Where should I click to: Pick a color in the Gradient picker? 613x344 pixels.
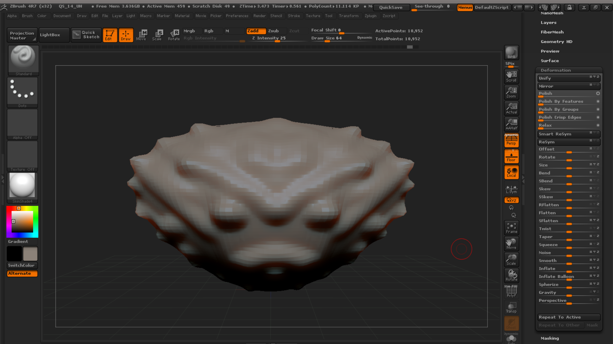pyautogui.click(x=22, y=221)
